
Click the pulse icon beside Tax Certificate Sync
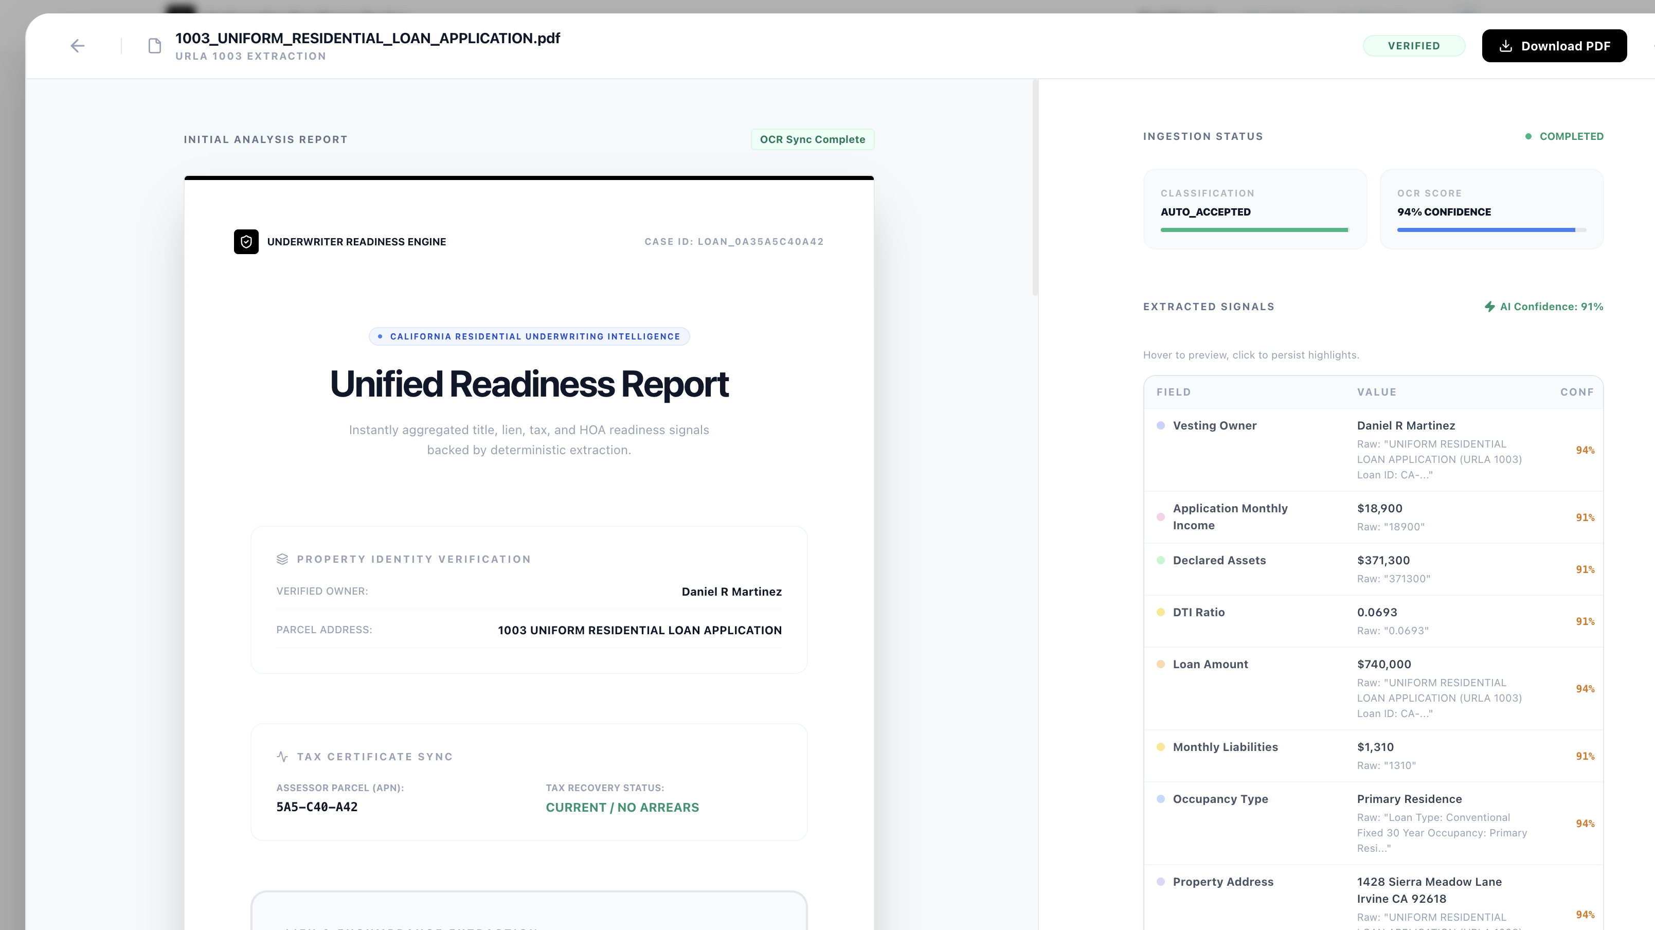click(x=282, y=757)
